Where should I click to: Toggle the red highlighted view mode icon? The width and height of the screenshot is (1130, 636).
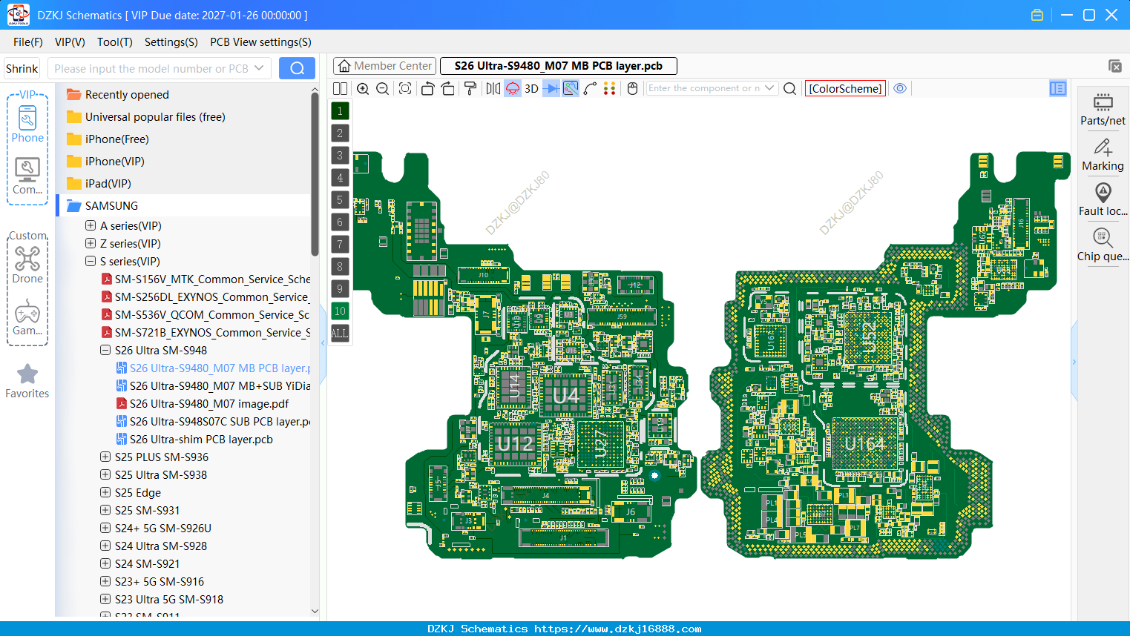coord(513,88)
